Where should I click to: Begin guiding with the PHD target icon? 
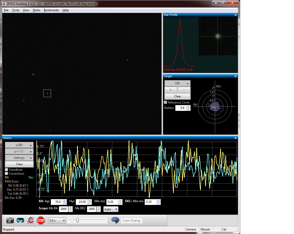point(30,220)
